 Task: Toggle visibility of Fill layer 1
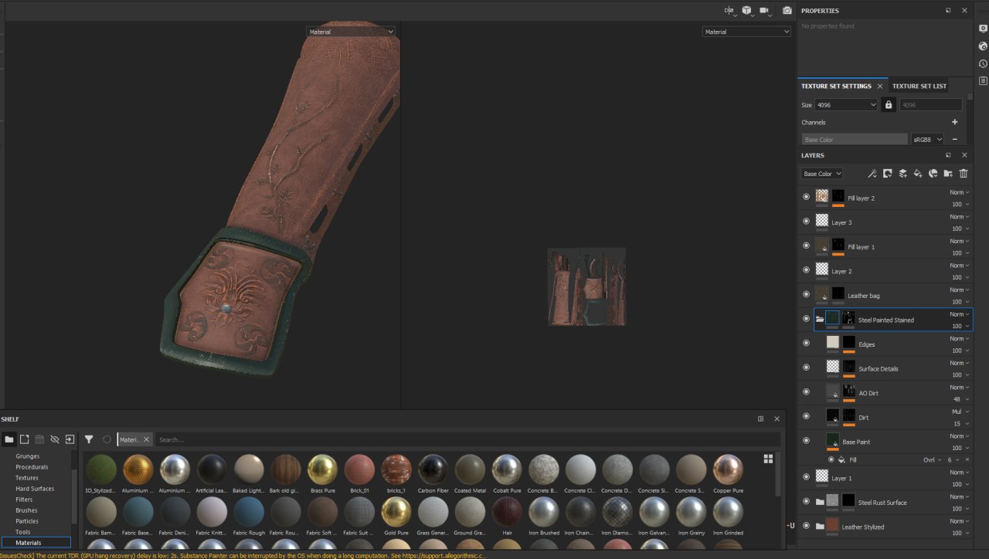806,246
